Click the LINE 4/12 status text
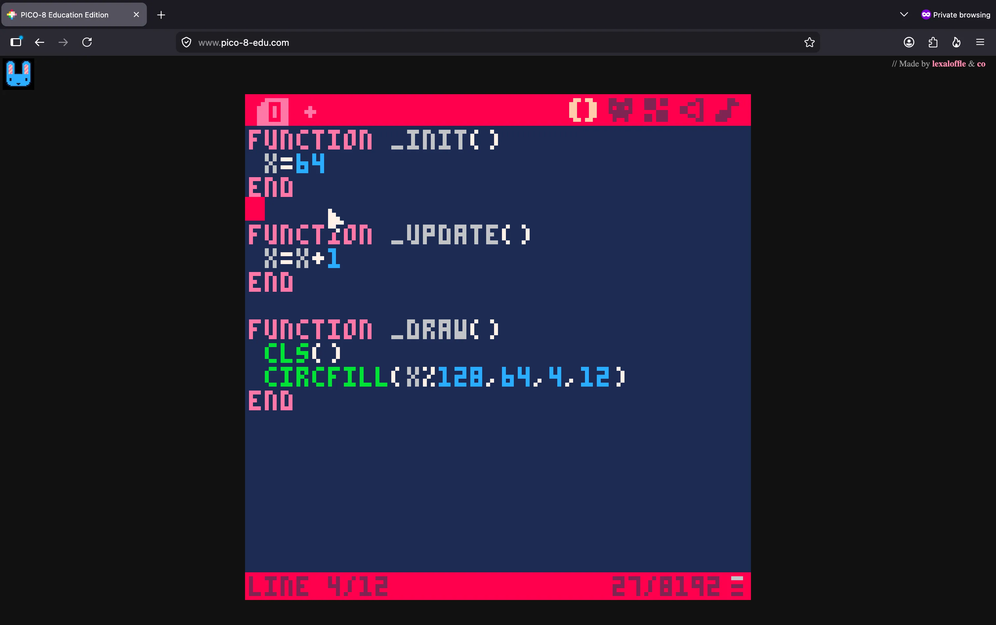The width and height of the screenshot is (996, 625). pyautogui.click(x=318, y=586)
